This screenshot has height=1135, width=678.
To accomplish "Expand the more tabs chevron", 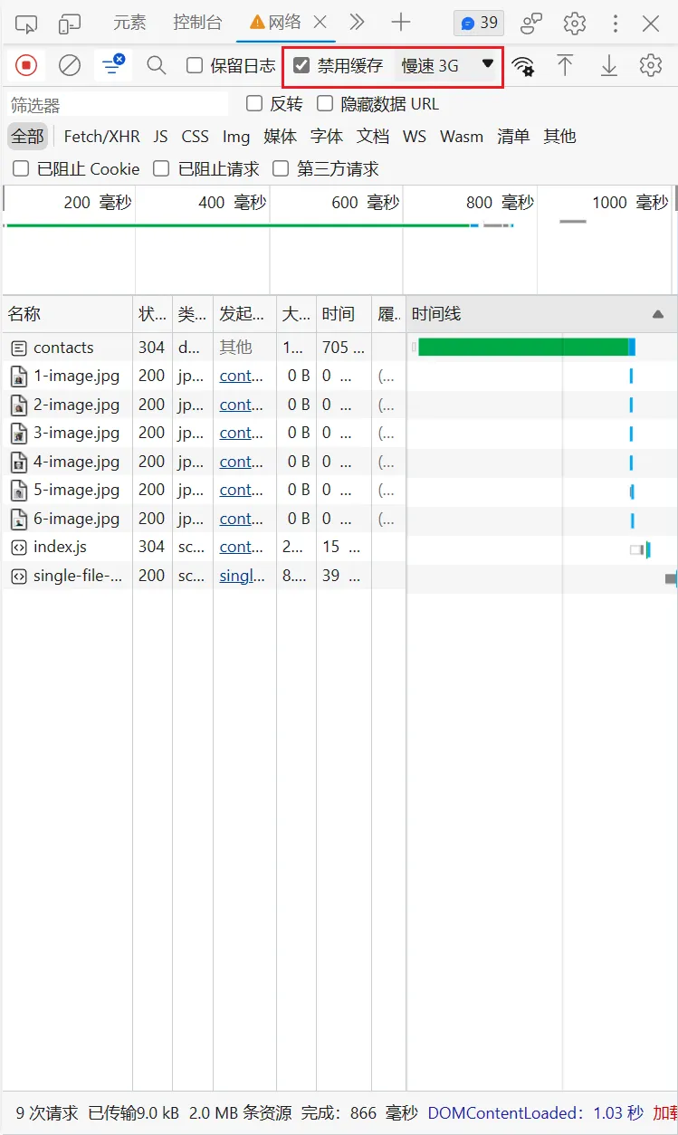I will click(357, 23).
